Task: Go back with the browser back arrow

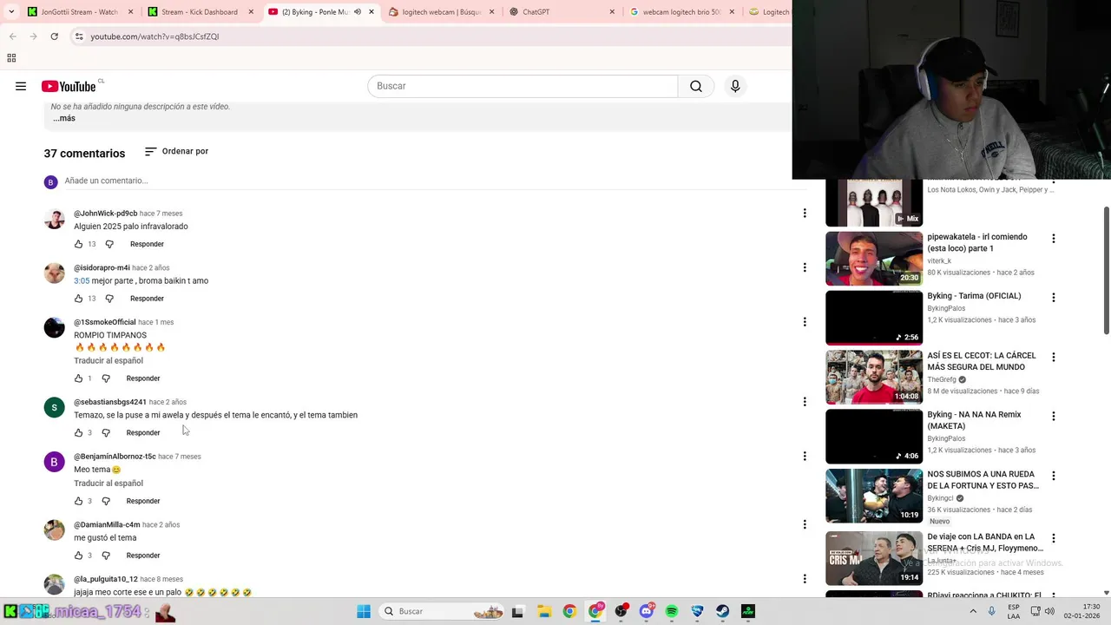Action: coord(13,36)
